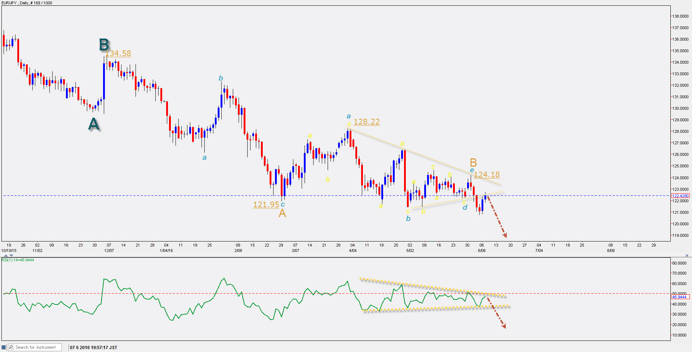Select the 124.18 price label
The image size is (692, 352).
[487, 175]
